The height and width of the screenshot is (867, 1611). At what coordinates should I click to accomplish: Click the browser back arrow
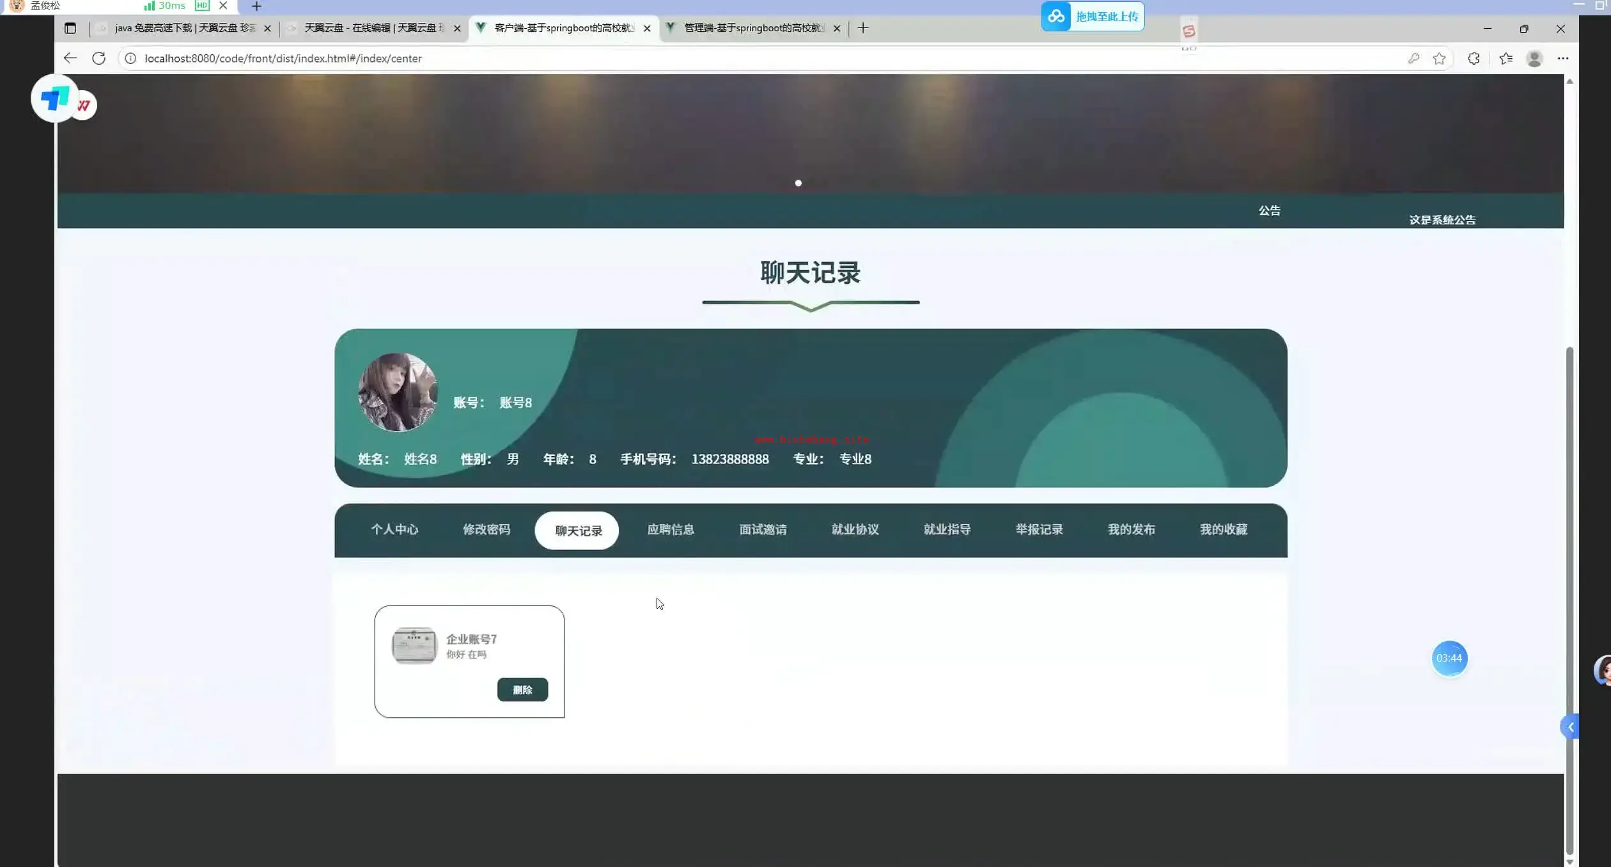(x=70, y=58)
